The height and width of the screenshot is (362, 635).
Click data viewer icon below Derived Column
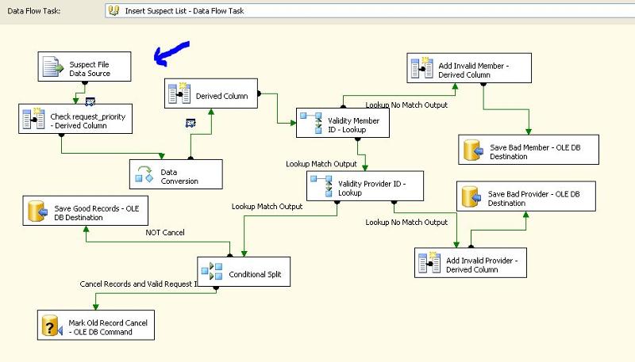coord(190,122)
